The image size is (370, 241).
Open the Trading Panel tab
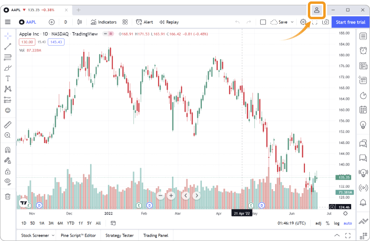click(156, 235)
